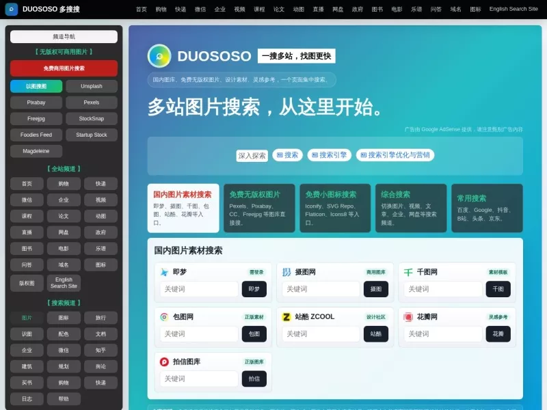Focus the 包图网 keyword input field
Screen dimensions: 547x410
(199, 334)
